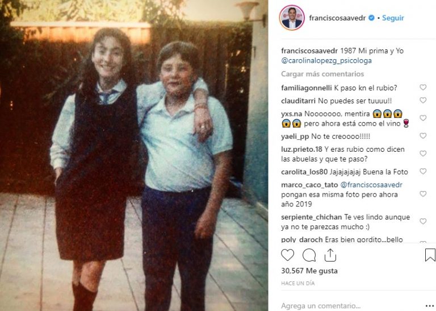Share the post with the upload arrow icon
The image size is (436, 311).
330,255
